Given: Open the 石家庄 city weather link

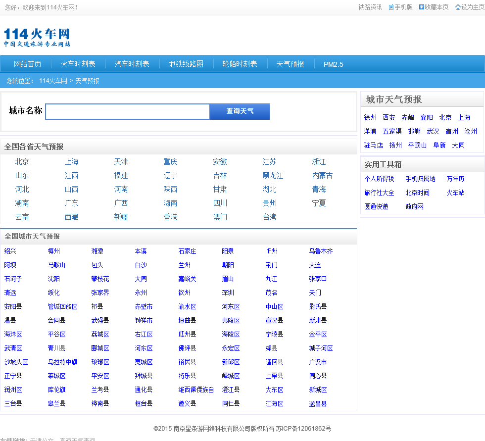Looking at the screenshot, I should coord(187,251).
